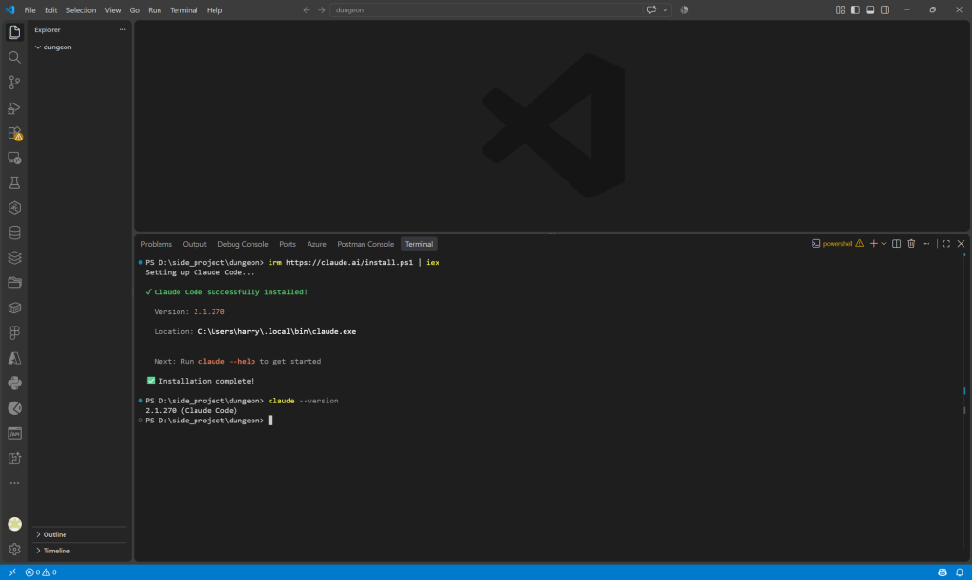Open the Selection menu
Screen dimensions: 972x580
tap(81, 9)
